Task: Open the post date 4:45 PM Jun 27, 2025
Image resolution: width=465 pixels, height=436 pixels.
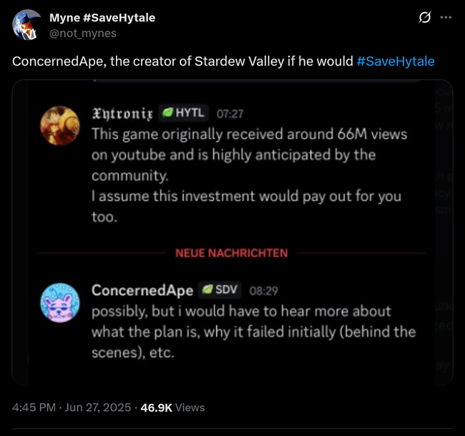Action: click(x=72, y=407)
